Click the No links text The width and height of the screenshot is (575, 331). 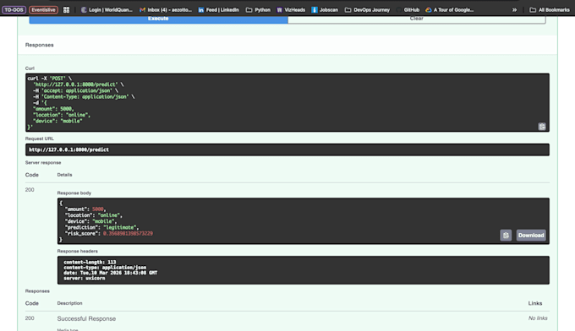coord(538,318)
